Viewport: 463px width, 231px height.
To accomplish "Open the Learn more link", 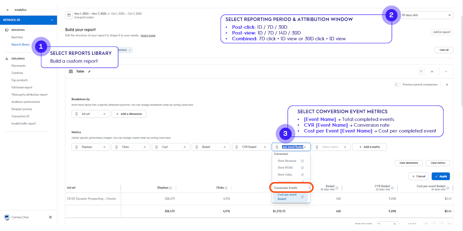I will coord(148,35).
